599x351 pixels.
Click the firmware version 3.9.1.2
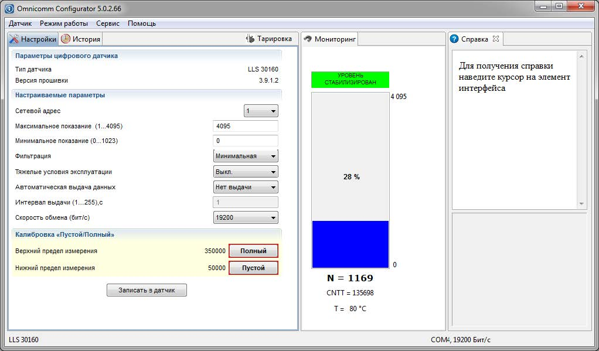click(268, 80)
